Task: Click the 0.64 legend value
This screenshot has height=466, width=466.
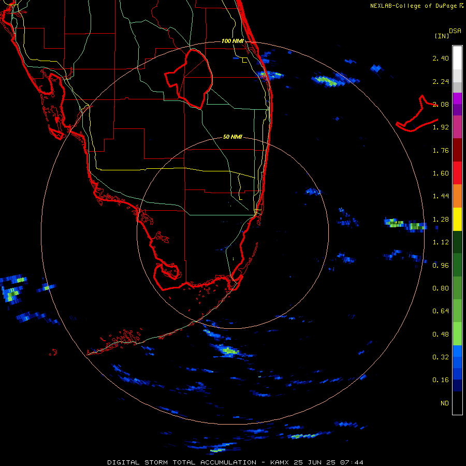Action: [x=441, y=311]
